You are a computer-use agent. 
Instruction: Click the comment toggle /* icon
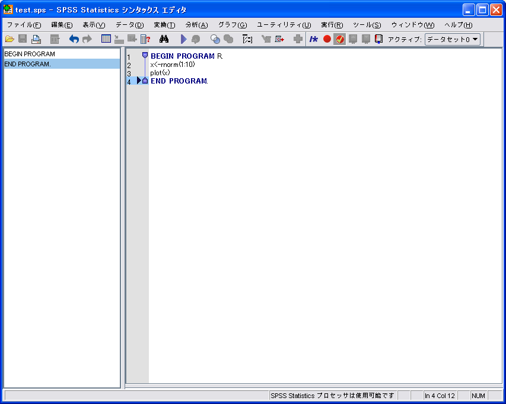[x=314, y=39]
